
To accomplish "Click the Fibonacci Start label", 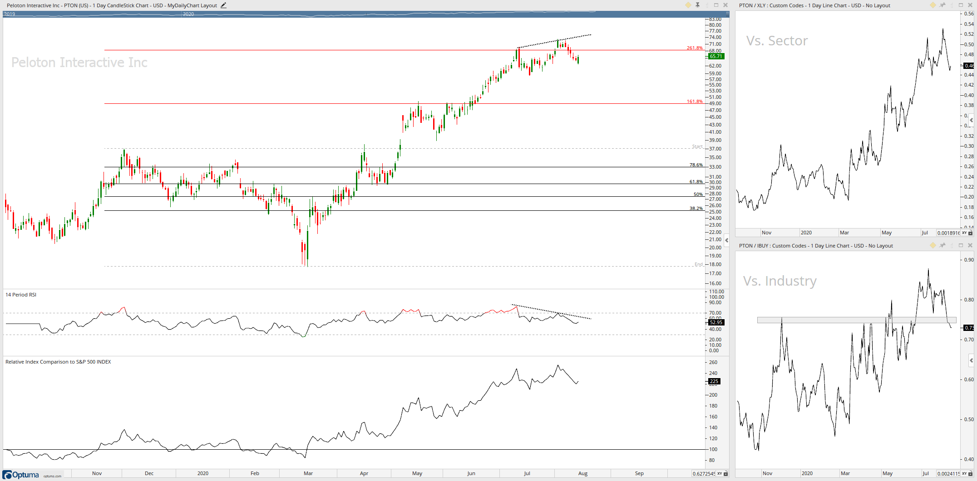I will [697, 146].
